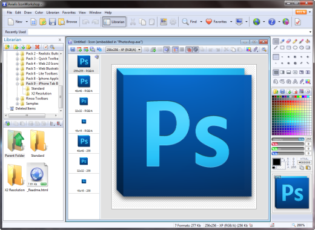The image size is (315, 230).
Task: Open the File menu
Action: pos(9,13)
